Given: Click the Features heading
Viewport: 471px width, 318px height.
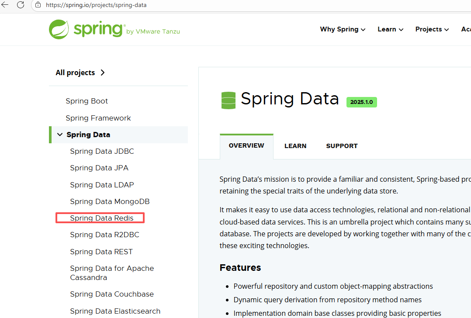Looking at the screenshot, I should (240, 268).
